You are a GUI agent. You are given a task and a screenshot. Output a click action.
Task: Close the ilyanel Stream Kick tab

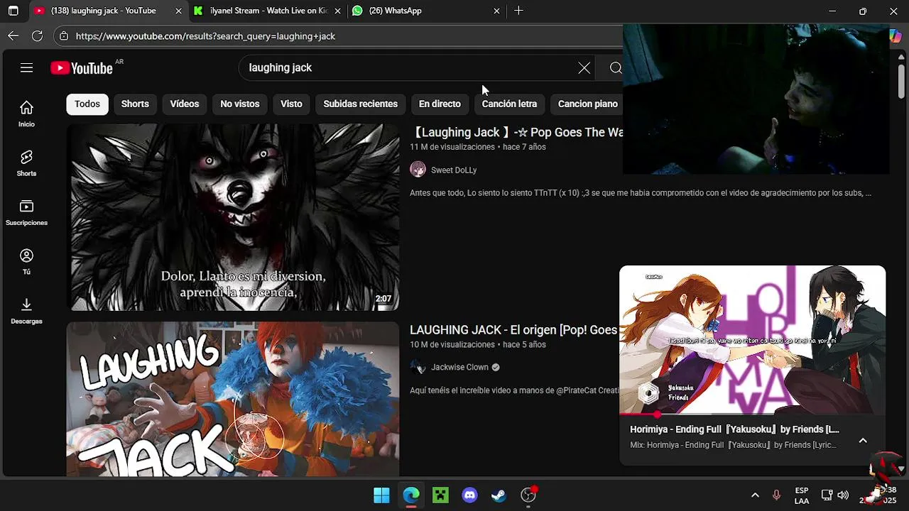tap(337, 11)
